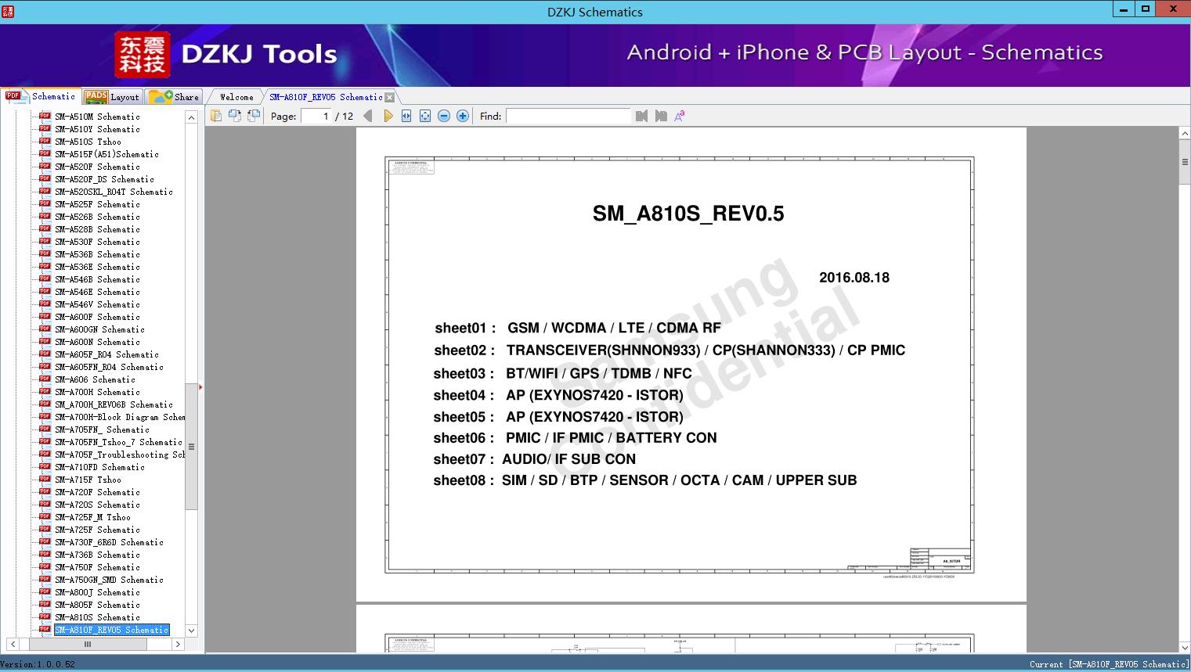The height and width of the screenshot is (672, 1191).
Task: Zoom out with the minus icon
Action: click(x=444, y=116)
